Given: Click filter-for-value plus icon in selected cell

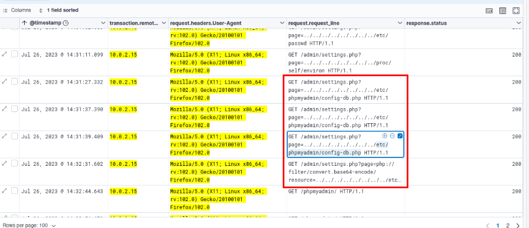Looking at the screenshot, I should pos(385,136).
